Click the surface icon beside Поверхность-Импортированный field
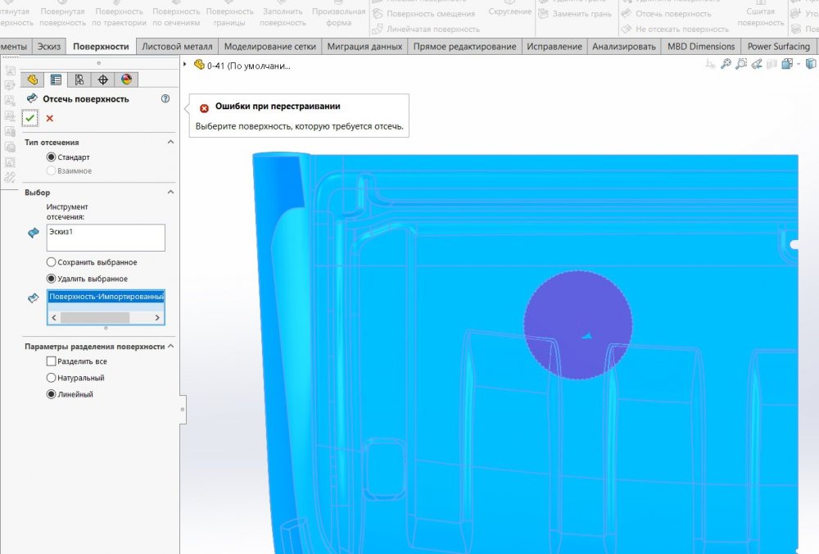The height and width of the screenshot is (554, 819). point(34,298)
